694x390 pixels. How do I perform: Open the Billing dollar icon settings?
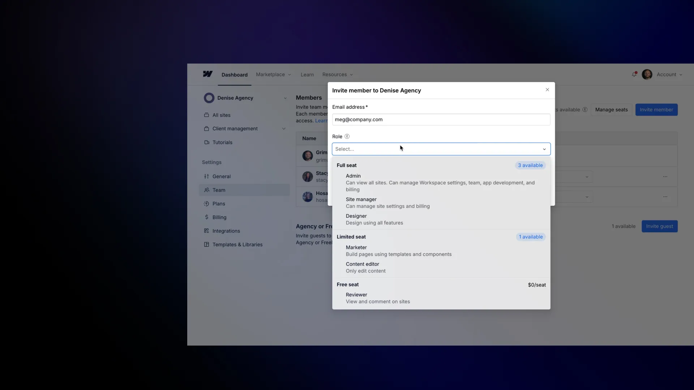206,217
